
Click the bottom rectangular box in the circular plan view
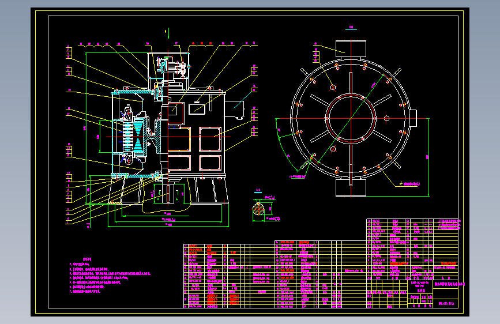351,188
